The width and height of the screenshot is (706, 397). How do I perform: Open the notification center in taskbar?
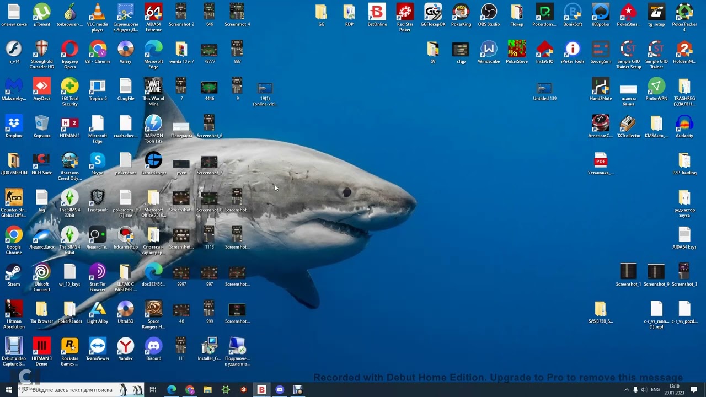click(x=694, y=390)
